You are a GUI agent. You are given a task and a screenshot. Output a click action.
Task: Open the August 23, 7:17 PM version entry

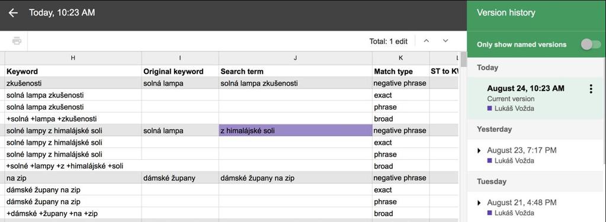click(522, 150)
